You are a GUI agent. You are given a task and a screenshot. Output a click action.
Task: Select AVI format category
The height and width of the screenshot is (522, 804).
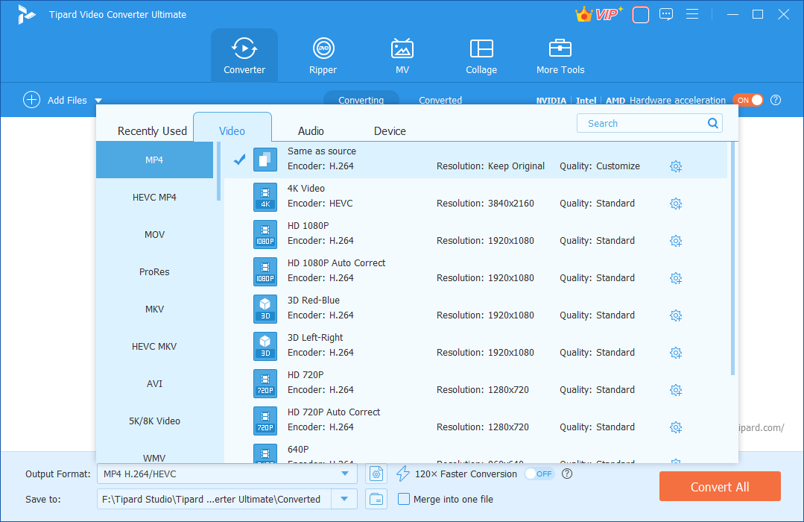click(154, 383)
